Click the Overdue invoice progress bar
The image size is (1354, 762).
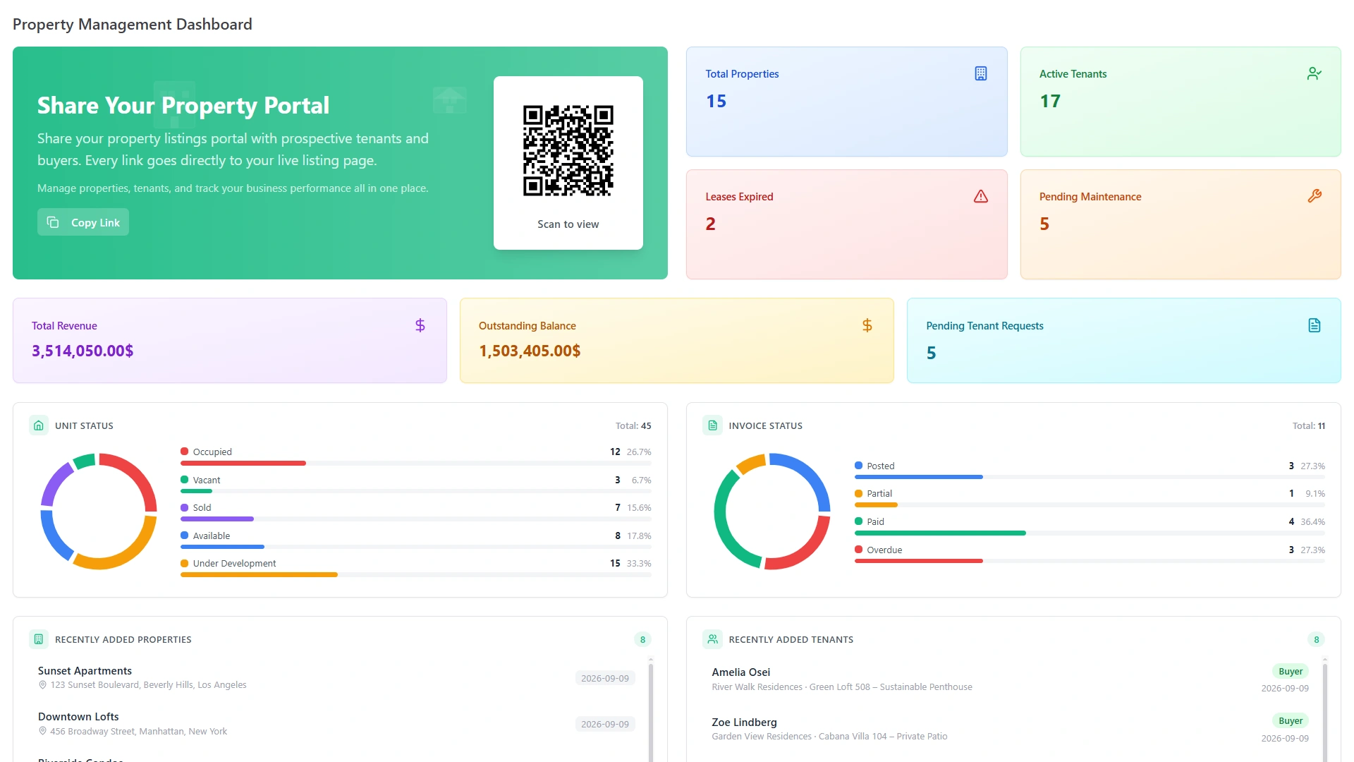1090,561
